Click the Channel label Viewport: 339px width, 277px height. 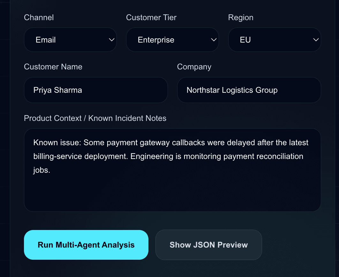click(39, 18)
